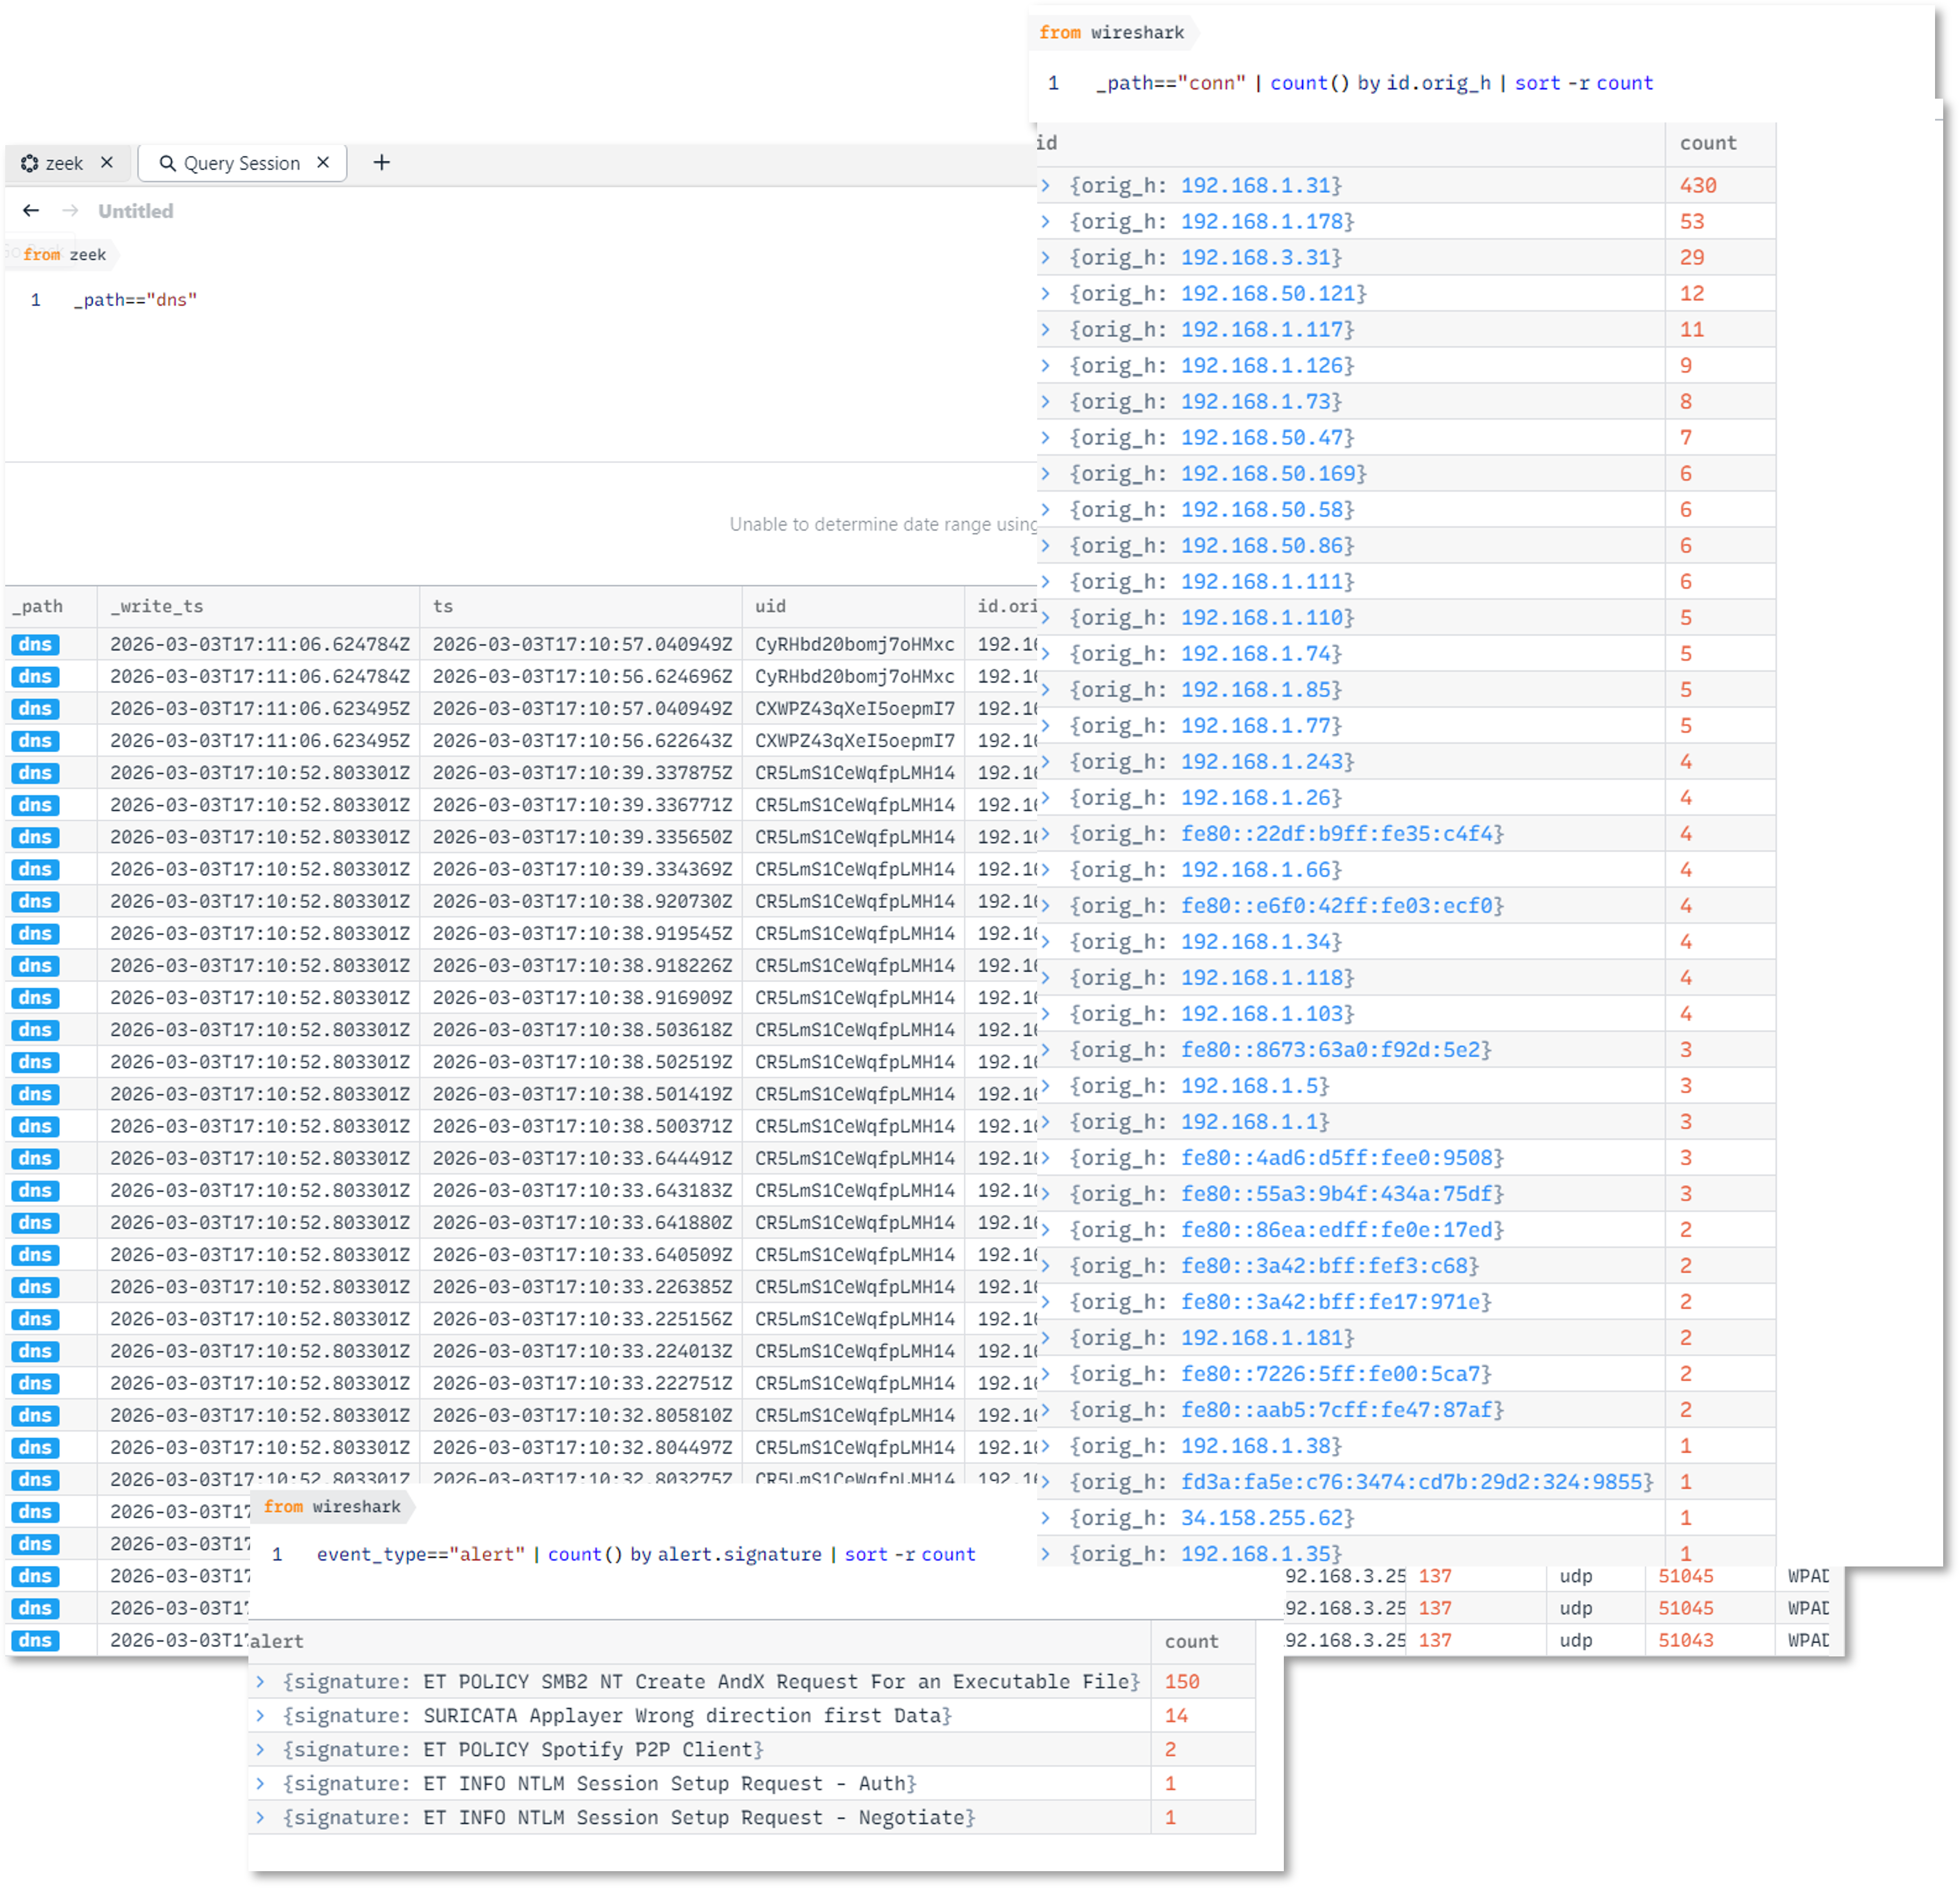The image size is (1960, 1888).
Task: Expand the 192.168.1.31 orig_h record
Action: (1046, 186)
